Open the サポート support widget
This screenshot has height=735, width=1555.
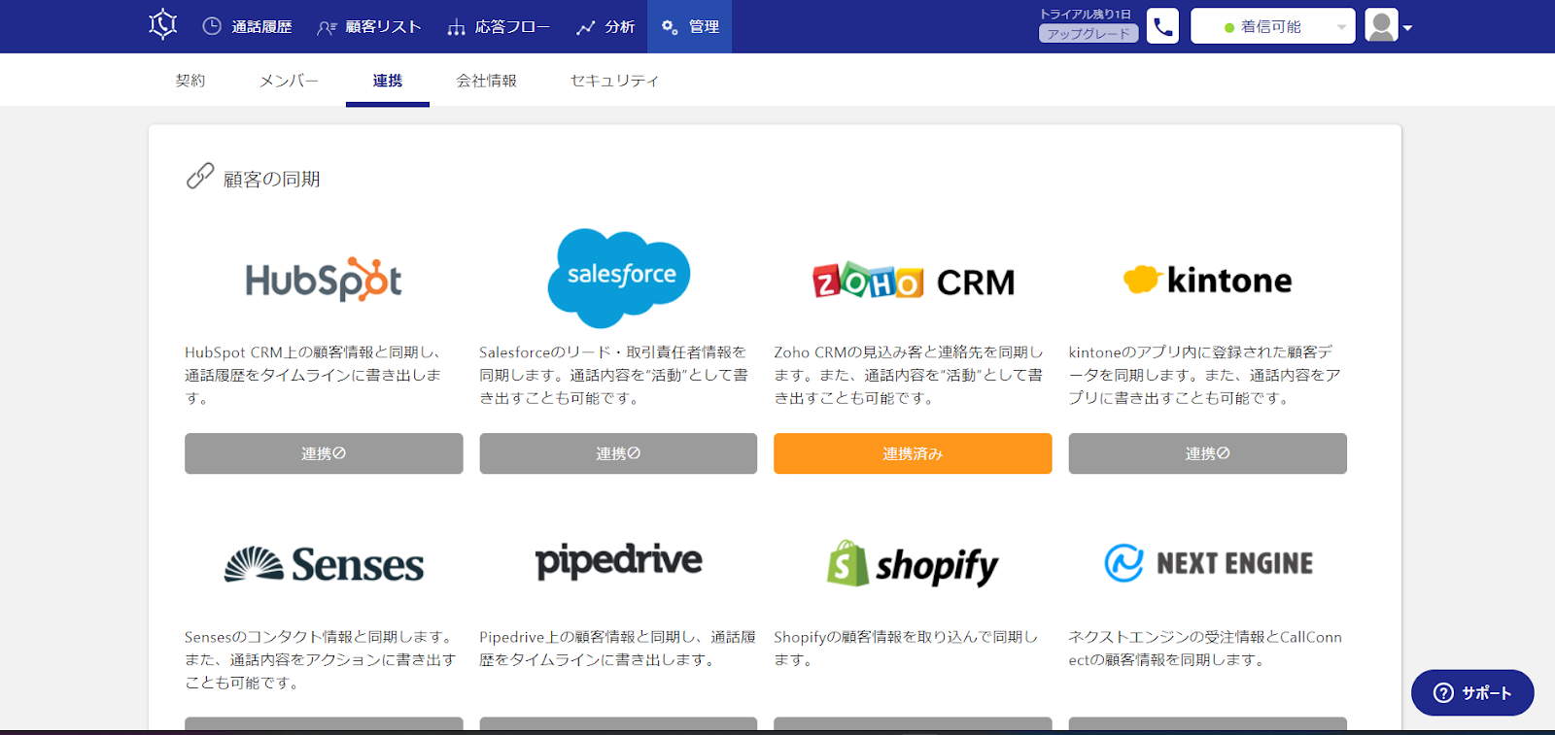pos(1472,692)
